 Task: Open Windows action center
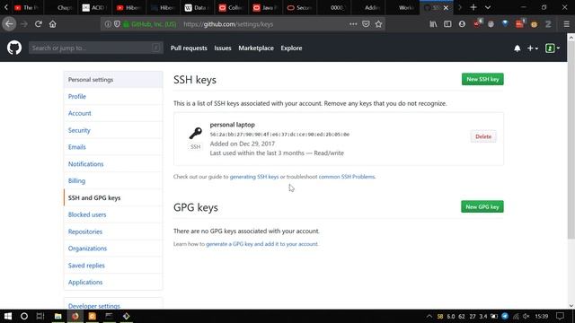point(560,316)
